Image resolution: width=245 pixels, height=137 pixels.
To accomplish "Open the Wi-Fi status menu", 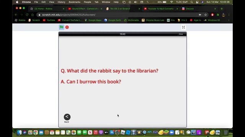I will [x=171, y=2].
